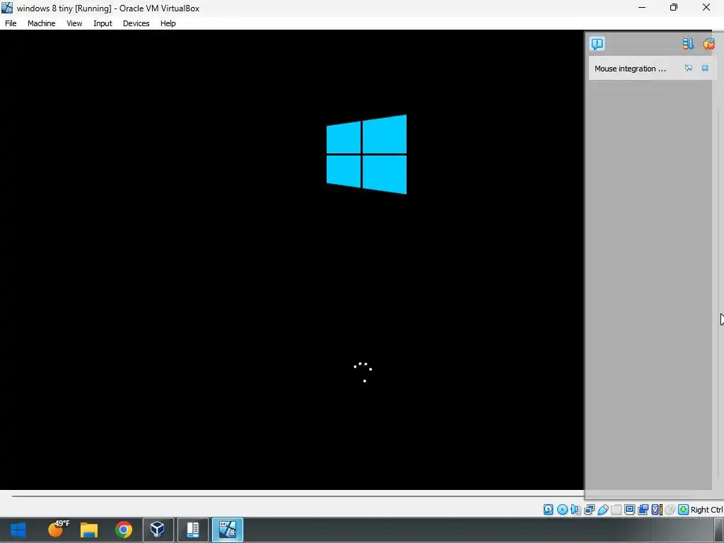Open File Explorer from the taskbar
The image size is (724, 543).
coord(89,530)
